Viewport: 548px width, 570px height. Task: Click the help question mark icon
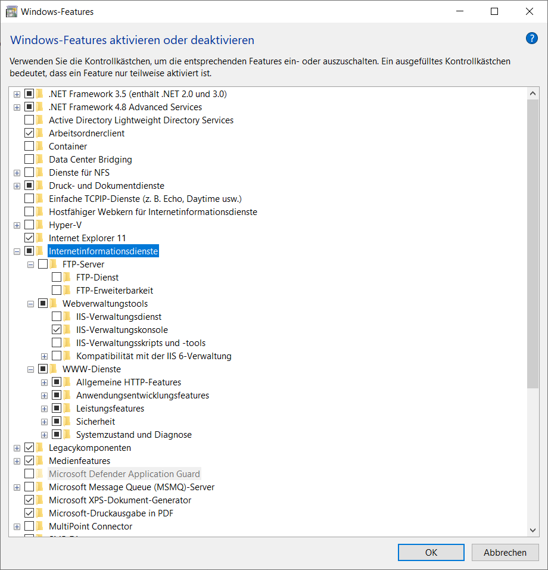[531, 38]
